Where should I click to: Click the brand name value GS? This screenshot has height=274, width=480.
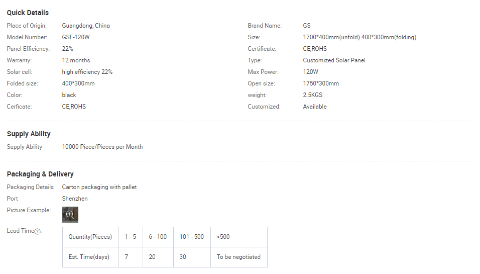(307, 26)
